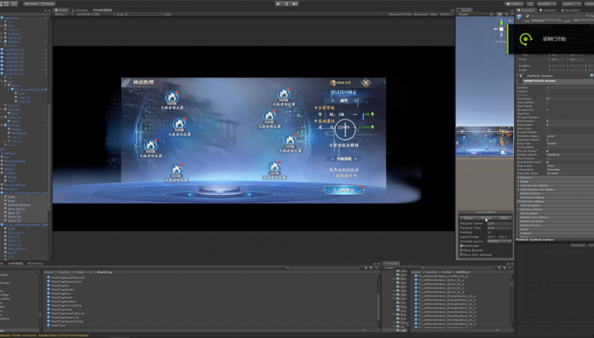Click the close X button in game UI
The height and width of the screenshot is (338, 594).
click(x=365, y=83)
